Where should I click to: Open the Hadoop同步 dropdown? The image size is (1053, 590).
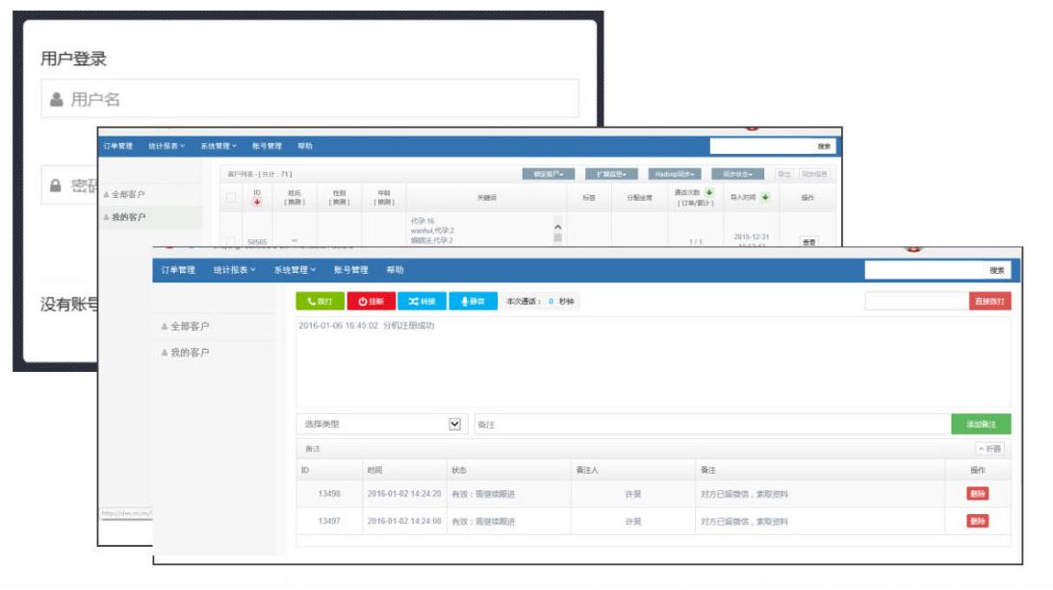(674, 174)
